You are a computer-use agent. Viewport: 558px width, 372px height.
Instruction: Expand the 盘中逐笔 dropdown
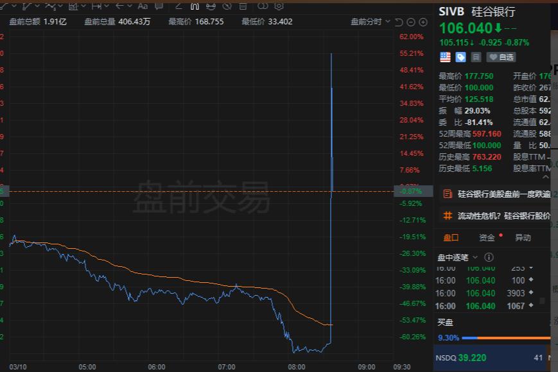click(x=475, y=257)
